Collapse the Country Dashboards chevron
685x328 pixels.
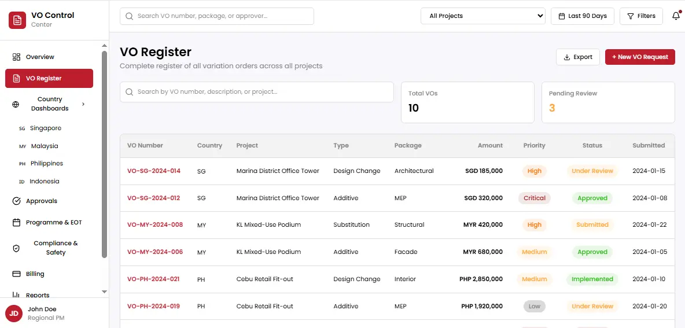coord(83,104)
